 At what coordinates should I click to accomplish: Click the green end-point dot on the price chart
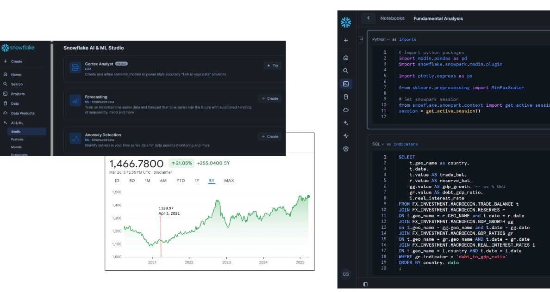308,196
